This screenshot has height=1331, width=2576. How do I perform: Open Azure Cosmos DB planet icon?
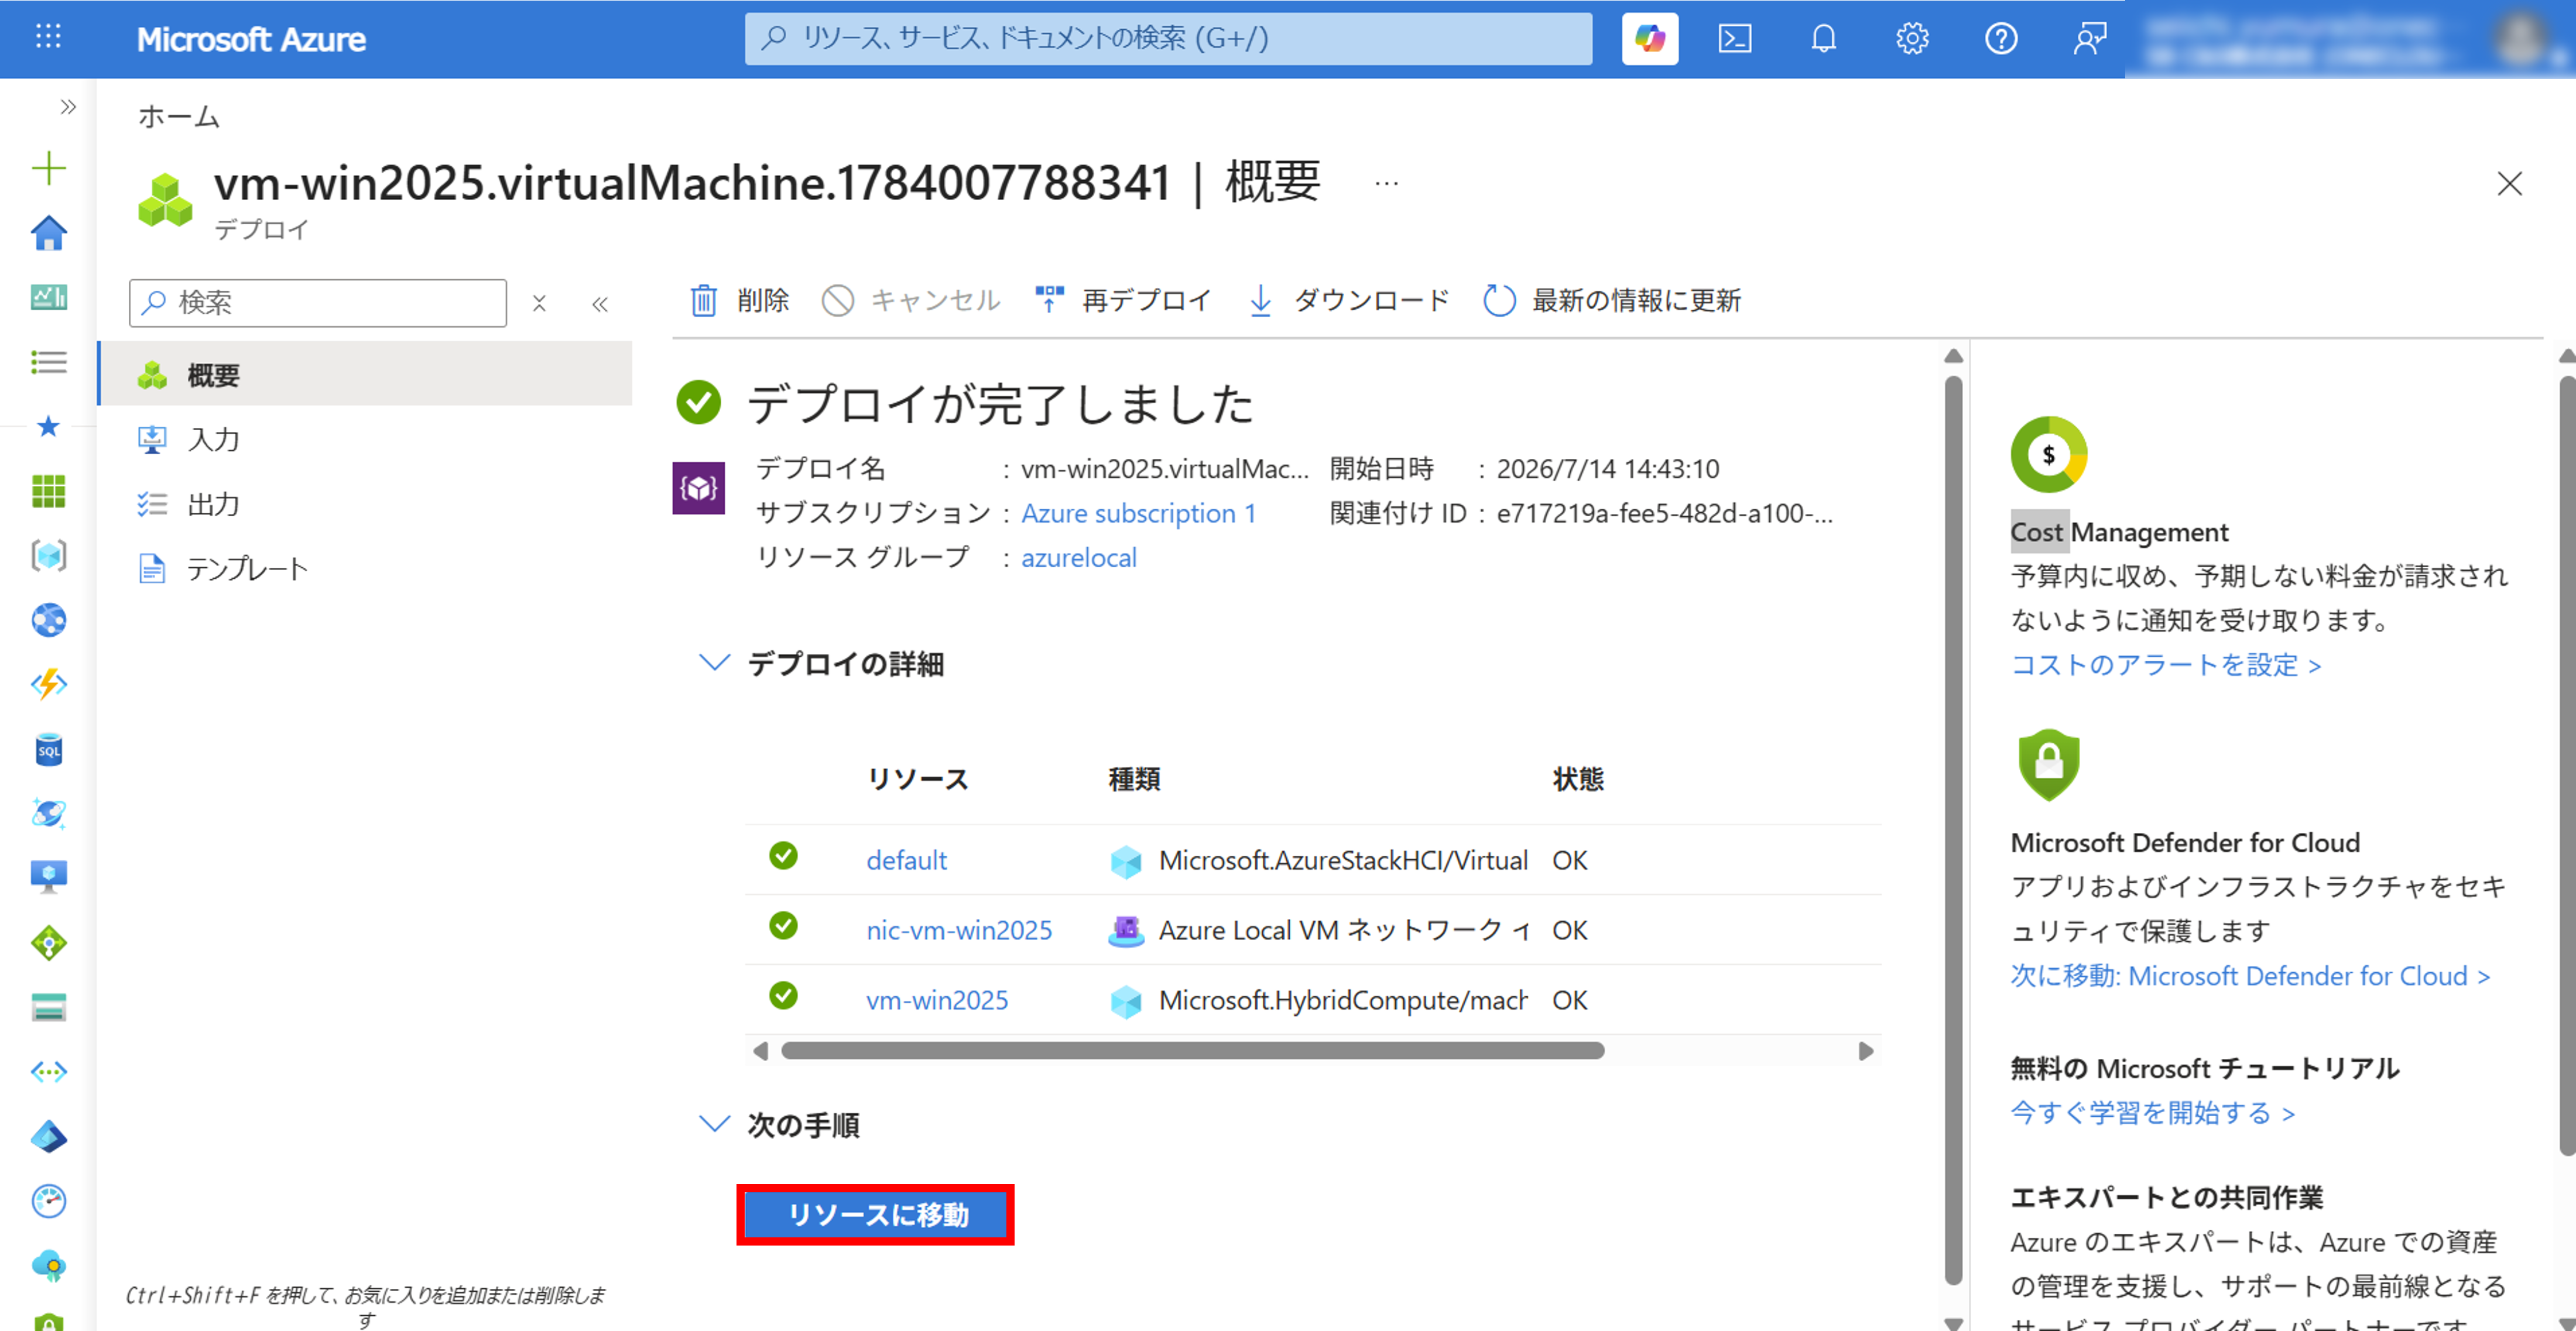tap(48, 814)
